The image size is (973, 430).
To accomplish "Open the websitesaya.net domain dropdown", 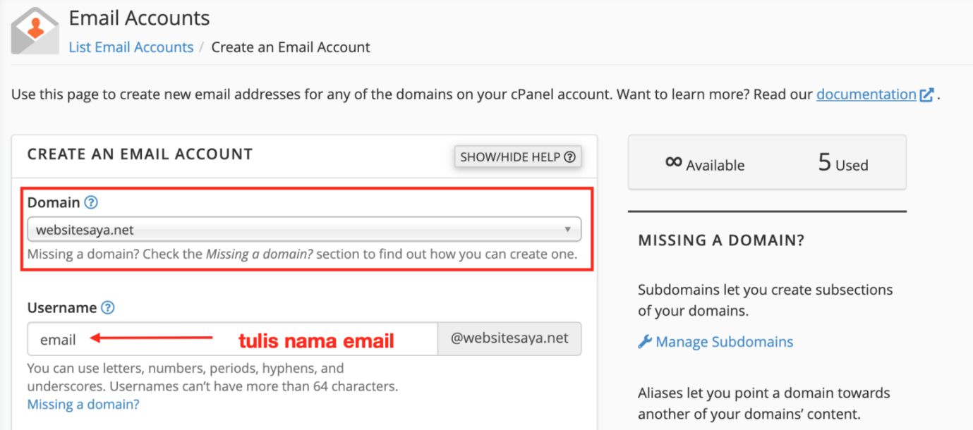I will 304,230.
